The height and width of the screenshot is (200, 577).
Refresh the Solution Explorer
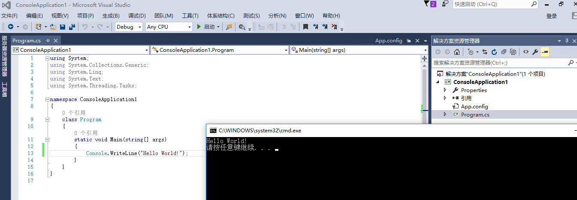494,52
